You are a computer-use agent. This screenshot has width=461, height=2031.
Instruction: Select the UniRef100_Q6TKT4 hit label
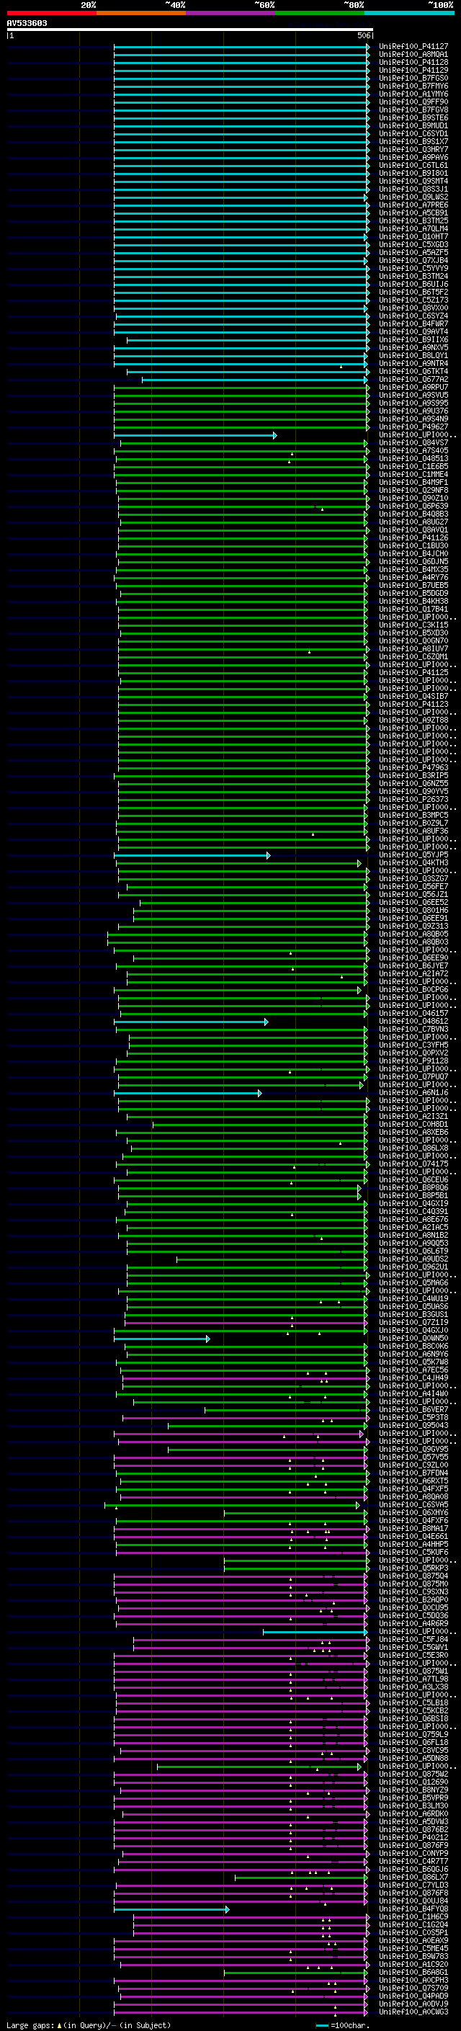(413, 371)
